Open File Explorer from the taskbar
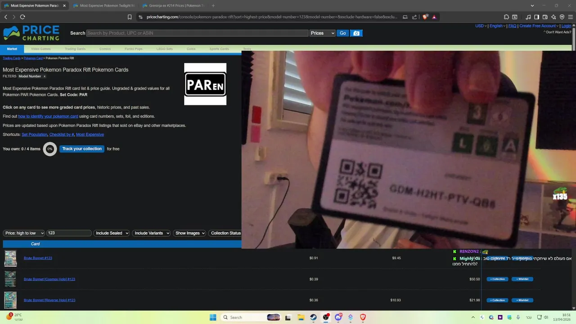Viewport: 576px width, 324px height. [x=301, y=317]
